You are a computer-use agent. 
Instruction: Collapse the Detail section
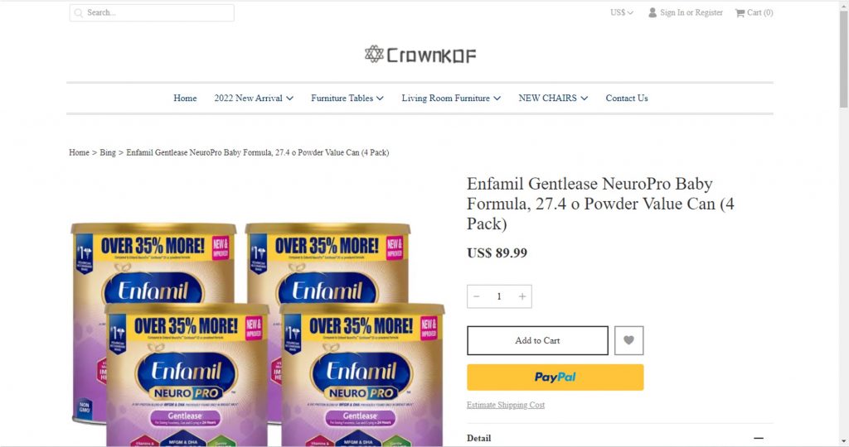click(759, 439)
